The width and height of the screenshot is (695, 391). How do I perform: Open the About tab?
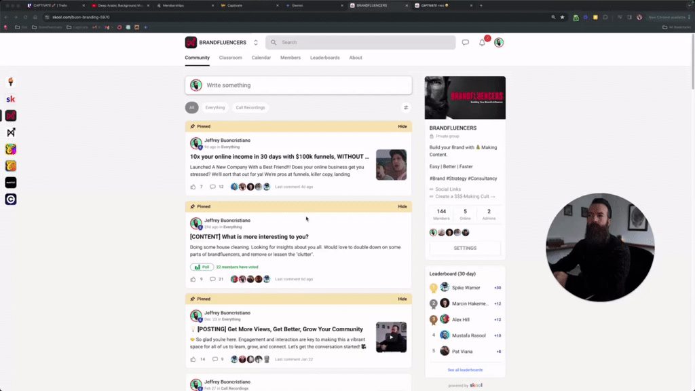[x=356, y=58]
